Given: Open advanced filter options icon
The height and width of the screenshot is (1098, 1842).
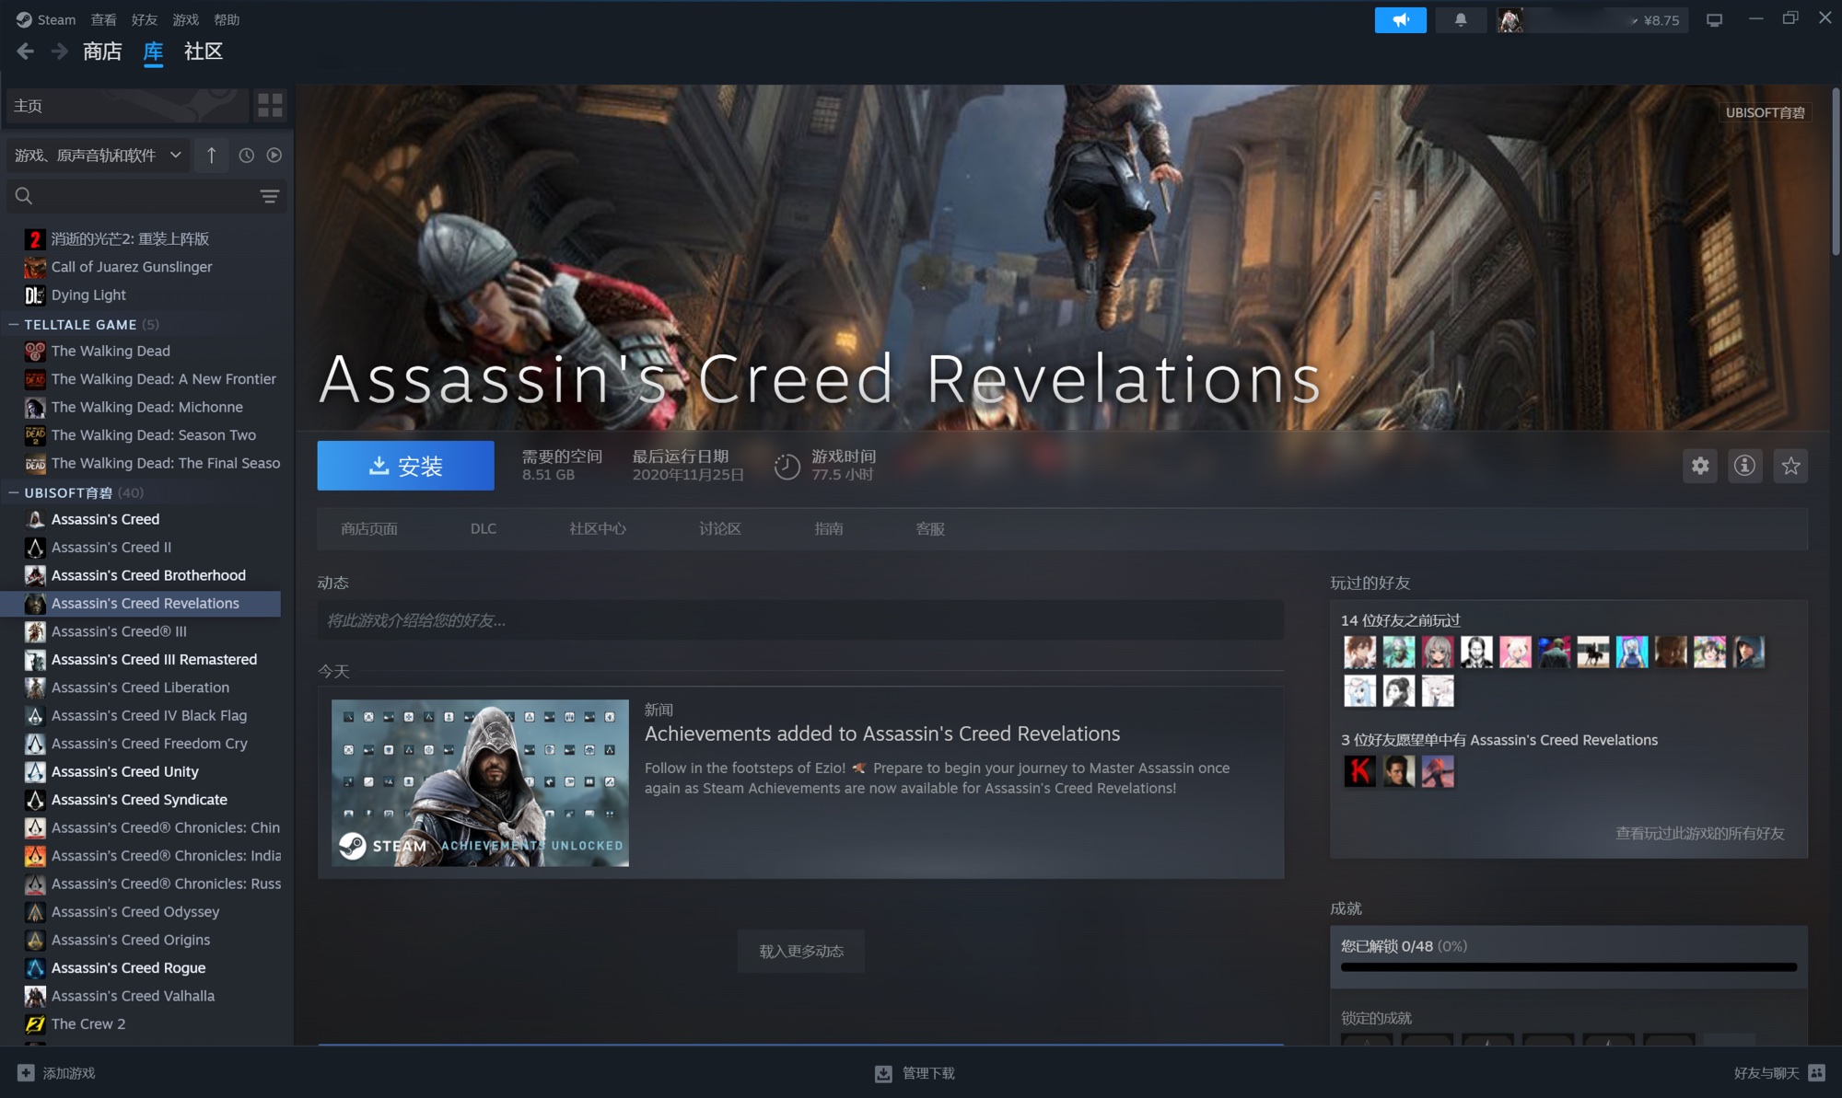Looking at the screenshot, I should click(x=270, y=196).
